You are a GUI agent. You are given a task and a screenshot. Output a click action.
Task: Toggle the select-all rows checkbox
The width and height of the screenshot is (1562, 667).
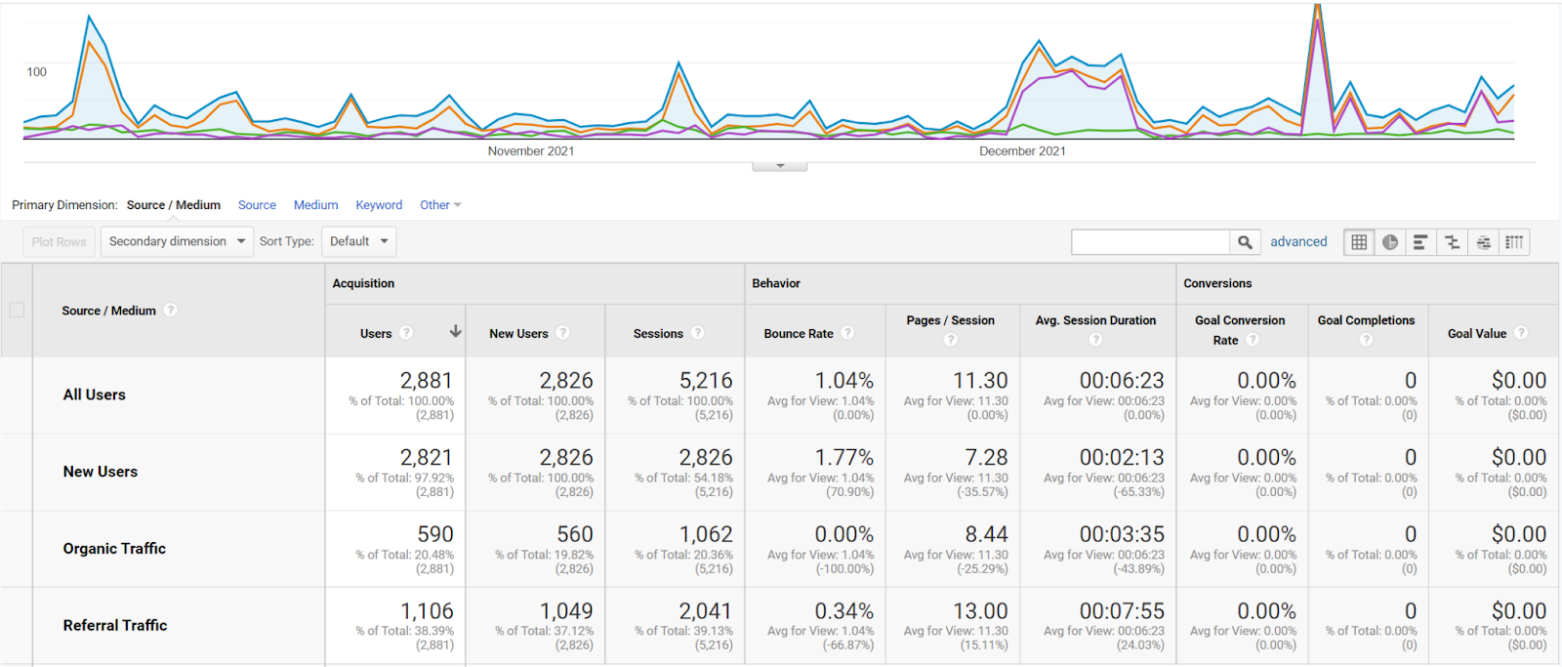(x=17, y=310)
